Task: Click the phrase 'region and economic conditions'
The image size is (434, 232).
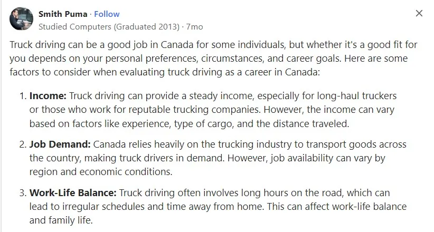Action: [101, 172]
